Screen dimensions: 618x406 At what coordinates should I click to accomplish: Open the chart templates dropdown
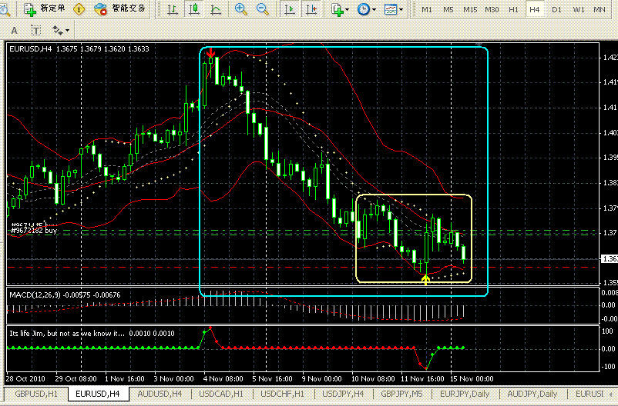[394, 9]
